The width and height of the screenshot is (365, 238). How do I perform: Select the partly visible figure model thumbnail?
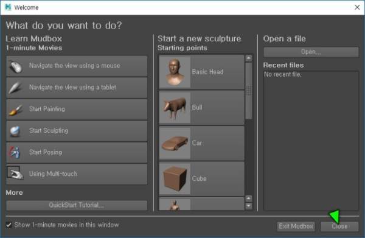pos(175,205)
